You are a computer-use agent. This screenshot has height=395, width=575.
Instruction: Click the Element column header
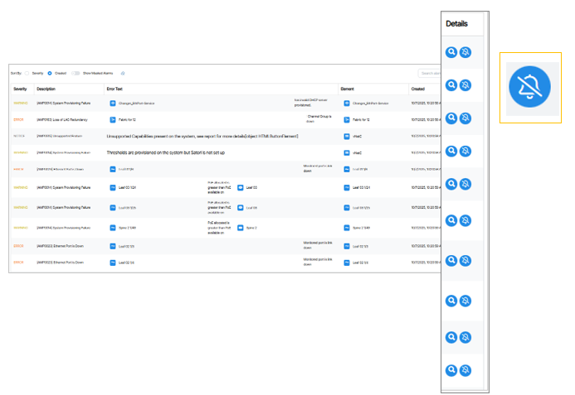[348, 89]
